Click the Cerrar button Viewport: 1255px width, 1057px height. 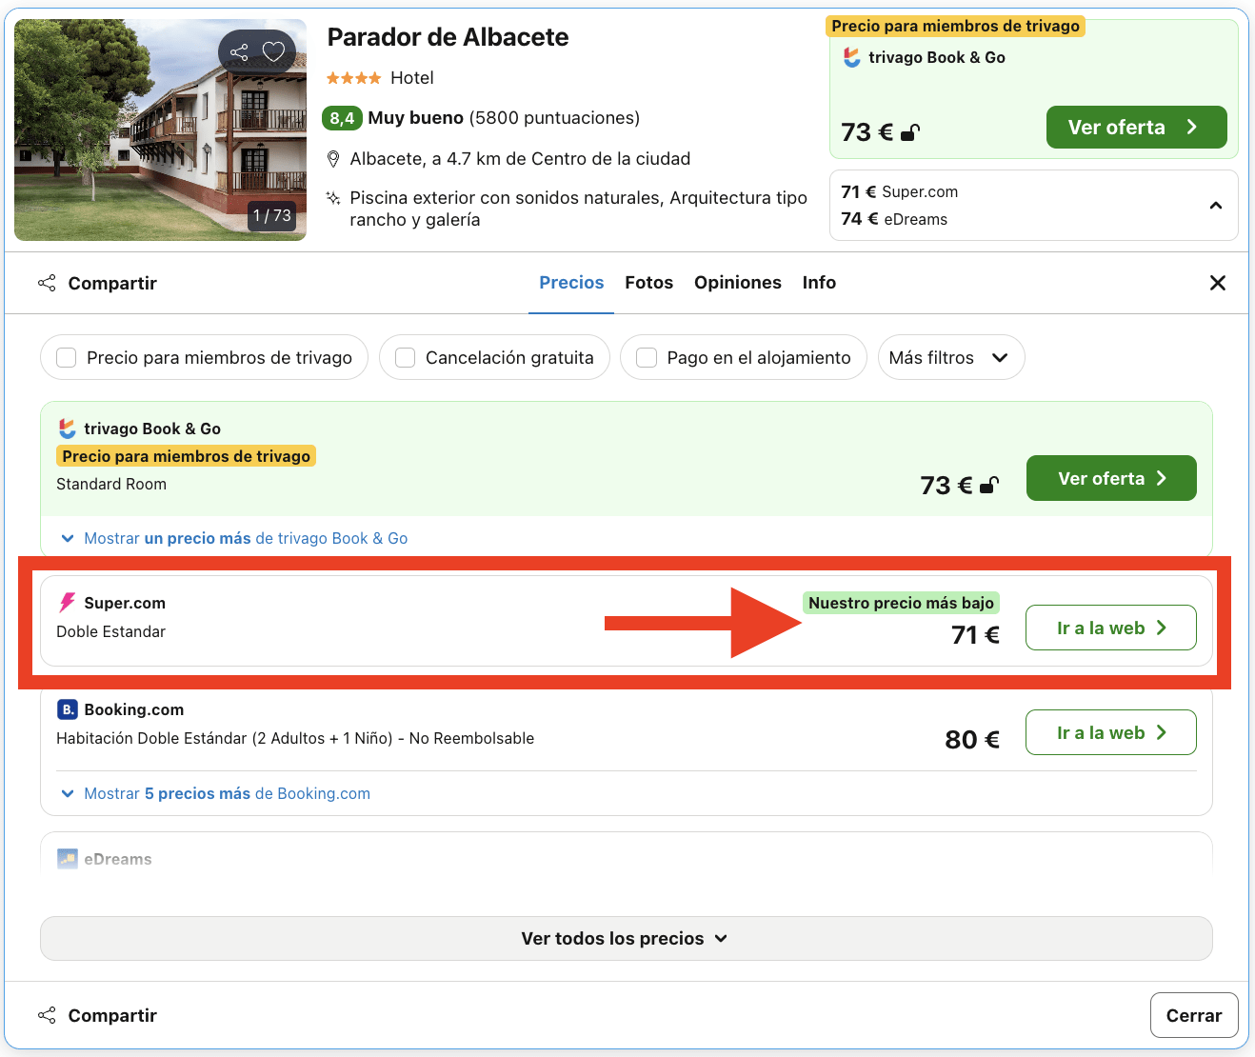(x=1193, y=1015)
